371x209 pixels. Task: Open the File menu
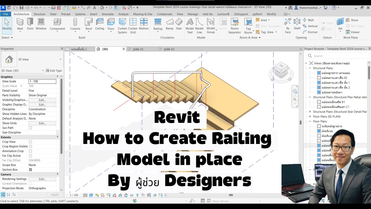tap(6, 14)
